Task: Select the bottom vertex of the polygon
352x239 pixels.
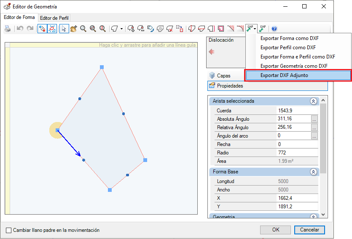Action: click(x=110, y=190)
